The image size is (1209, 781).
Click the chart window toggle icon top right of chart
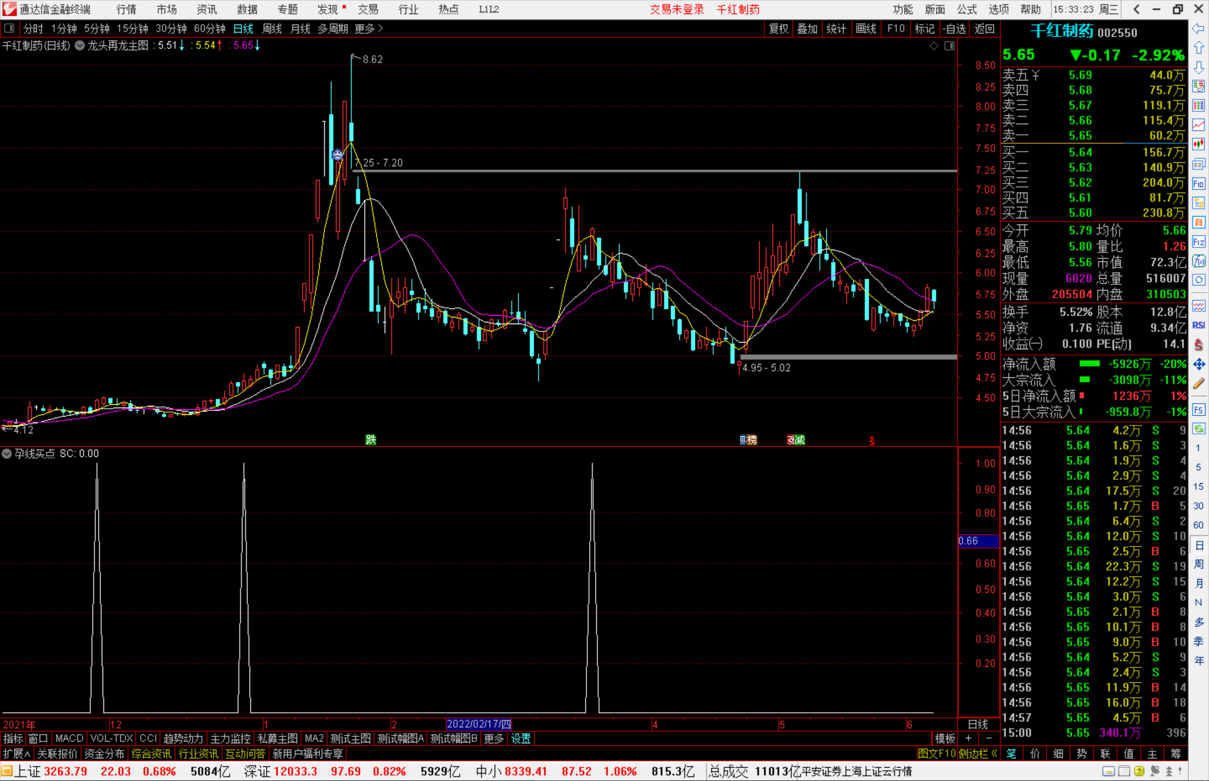pos(949,46)
